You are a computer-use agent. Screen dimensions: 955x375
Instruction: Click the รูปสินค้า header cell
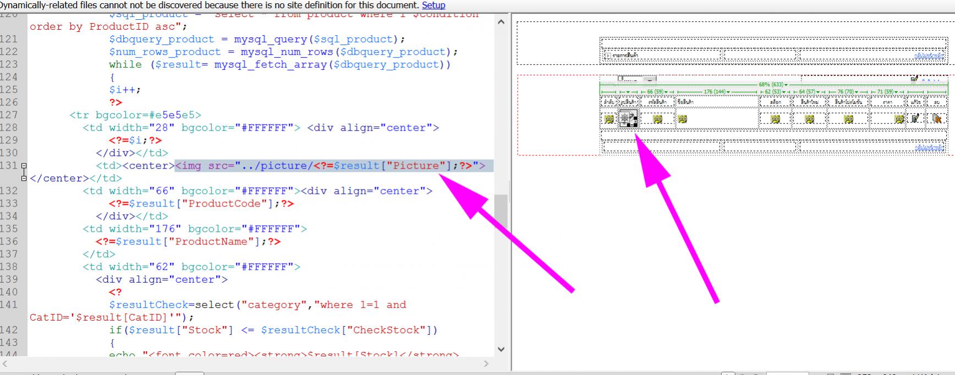pos(628,102)
